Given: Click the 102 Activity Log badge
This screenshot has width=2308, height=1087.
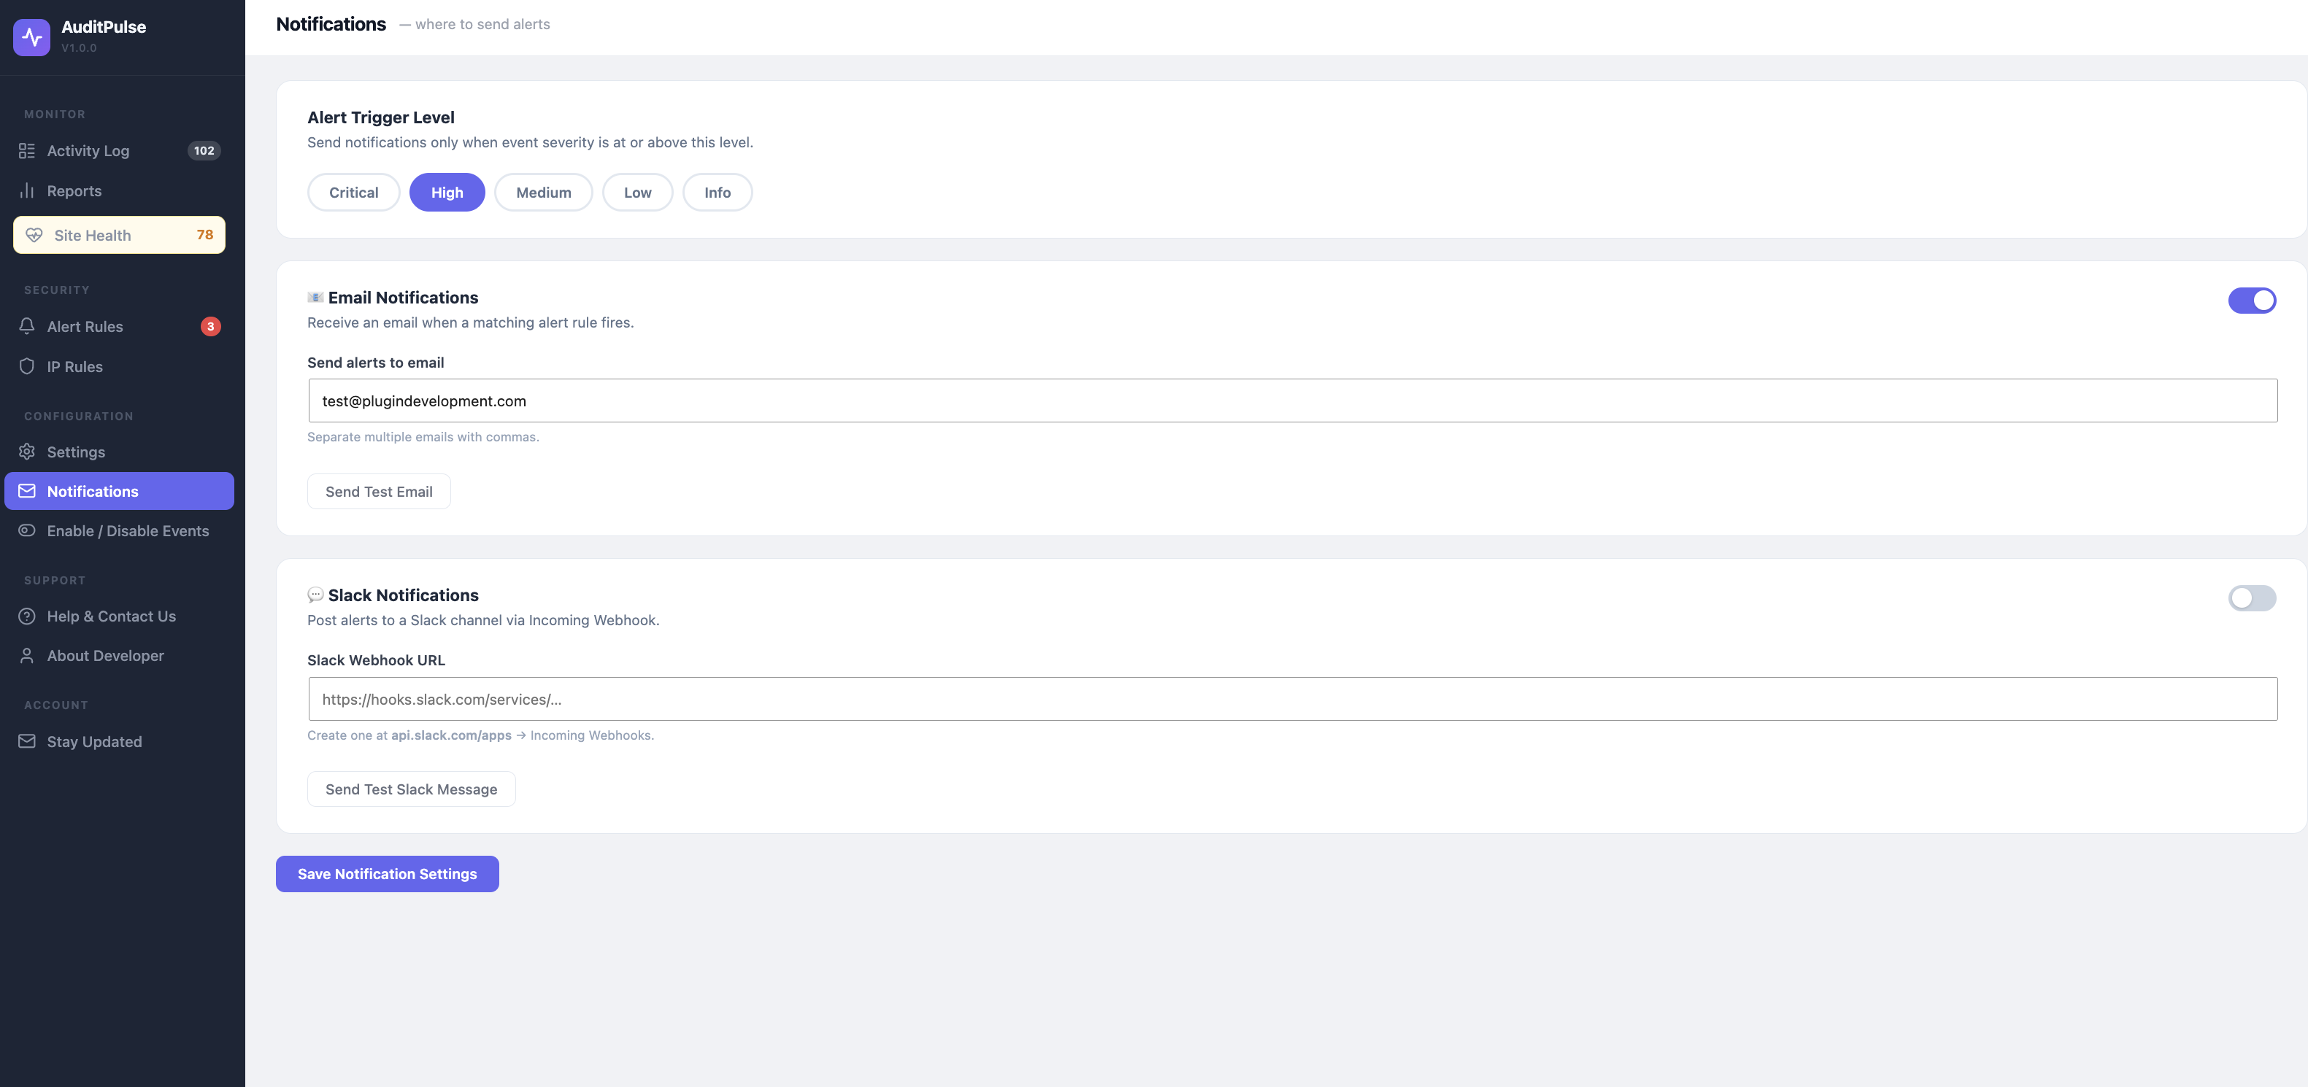Looking at the screenshot, I should pyautogui.click(x=204, y=150).
